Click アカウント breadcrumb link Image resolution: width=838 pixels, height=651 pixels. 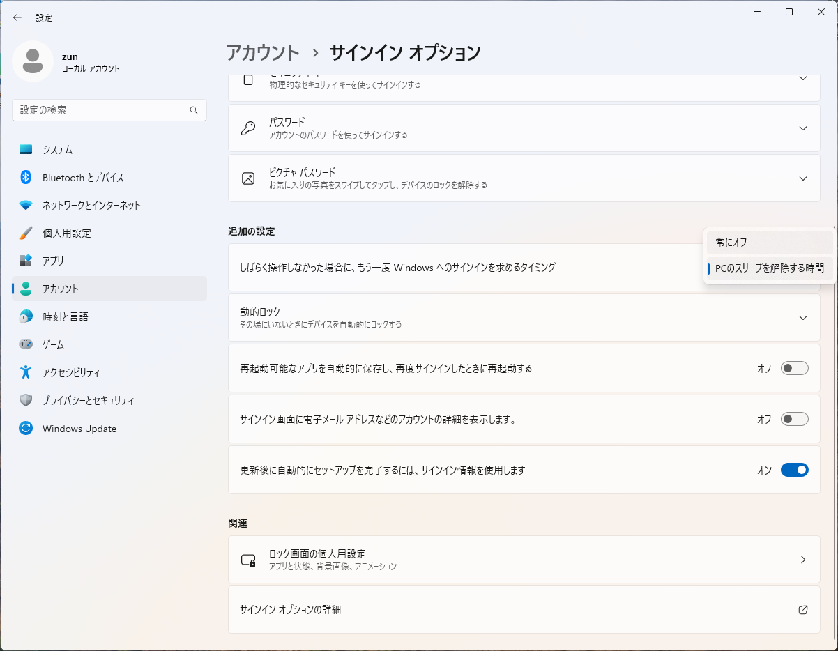pos(263,53)
